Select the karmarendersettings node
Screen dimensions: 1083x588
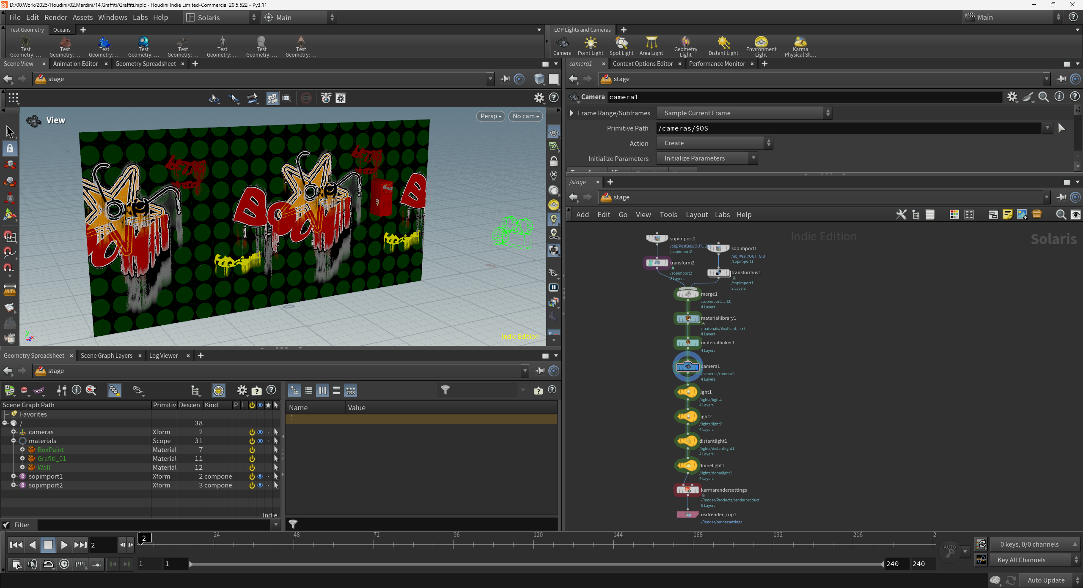click(x=687, y=490)
